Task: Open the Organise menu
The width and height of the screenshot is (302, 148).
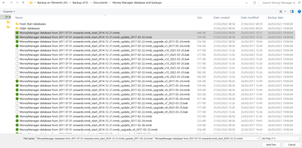Action: tap(9, 12)
